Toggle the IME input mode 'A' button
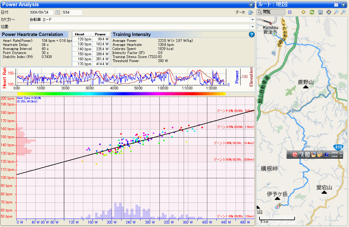 pos(301,155)
